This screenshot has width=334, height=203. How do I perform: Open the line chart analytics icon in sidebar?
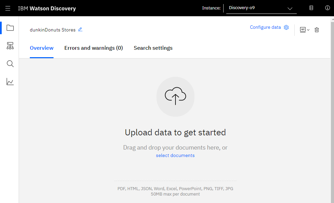pyautogui.click(x=10, y=82)
